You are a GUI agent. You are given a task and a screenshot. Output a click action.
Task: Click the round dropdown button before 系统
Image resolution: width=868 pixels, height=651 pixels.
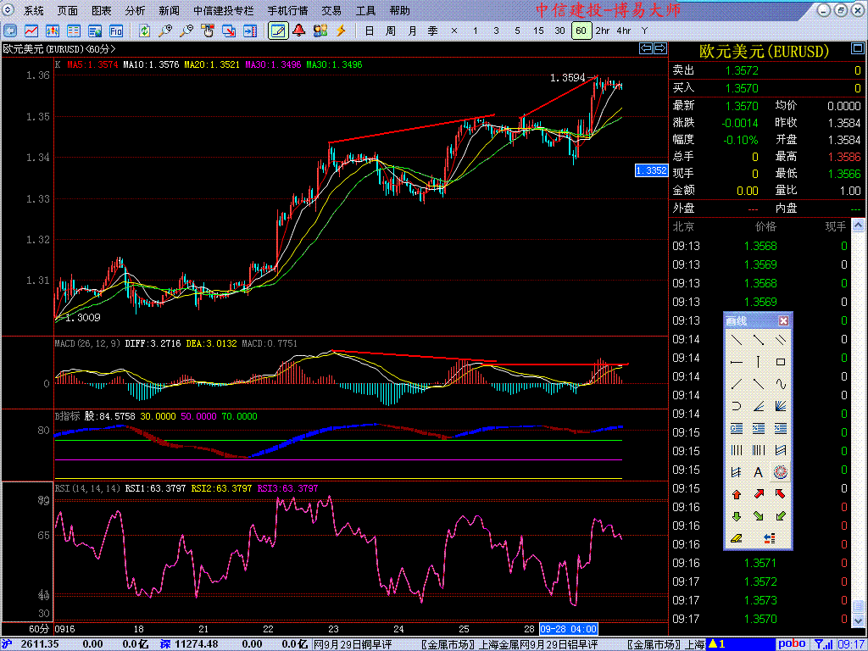click(9, 11)
